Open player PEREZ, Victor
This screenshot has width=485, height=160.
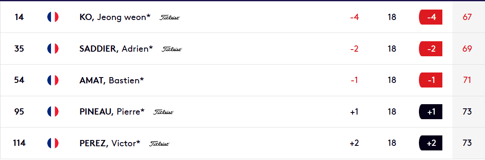(110, 143)
